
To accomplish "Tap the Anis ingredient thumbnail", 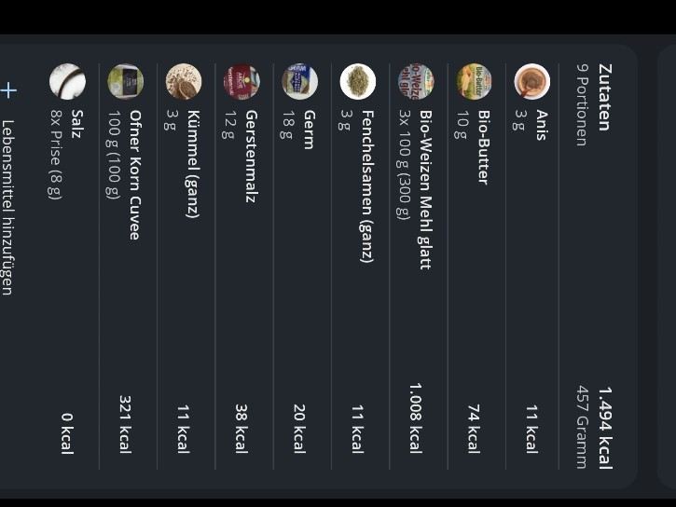I will 531,82.
